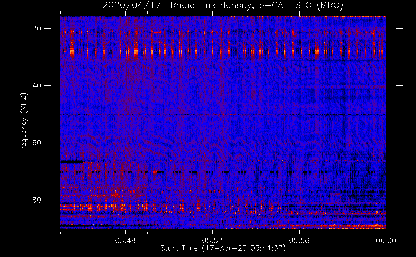
Task: Click the 'Start Time (17-Apr-20 05:44:37)' label
Action: point(223,248)
